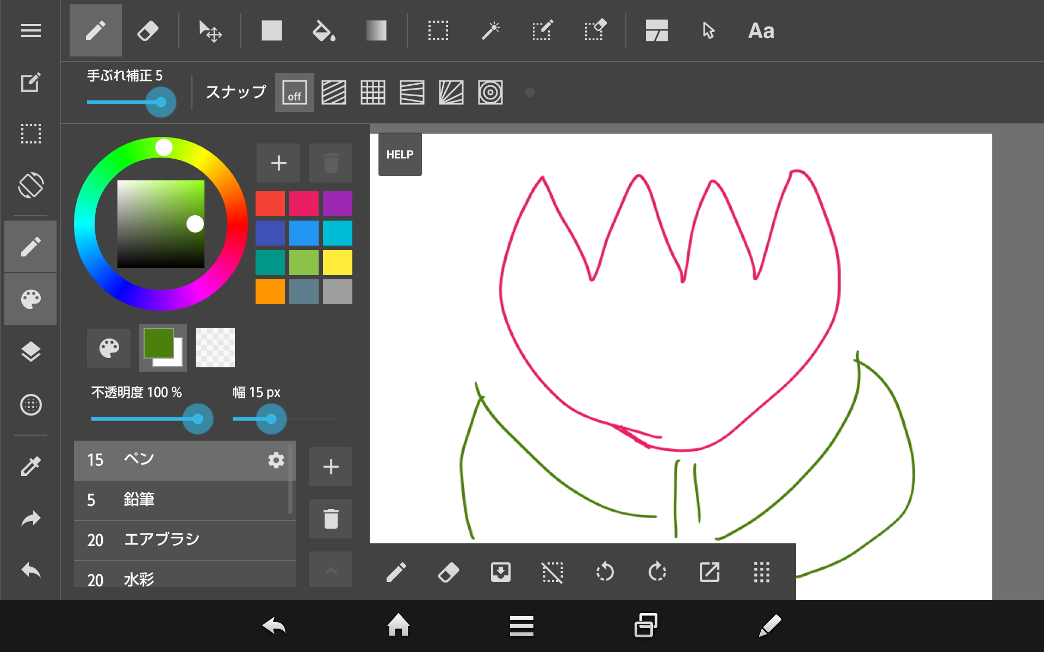Click the HELP button on canvas
The height and width of the screenshot is (652, 1044).
pyautogui.click(x=400, y=154)
